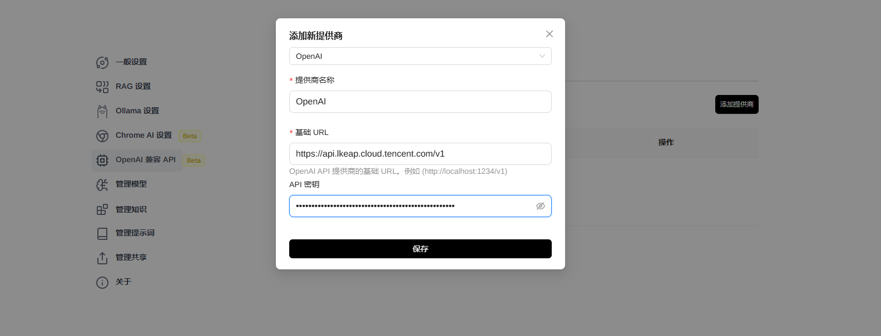The image size is (881, 336).
Task: Open 关于 page
Action: [x=123, y=282]
